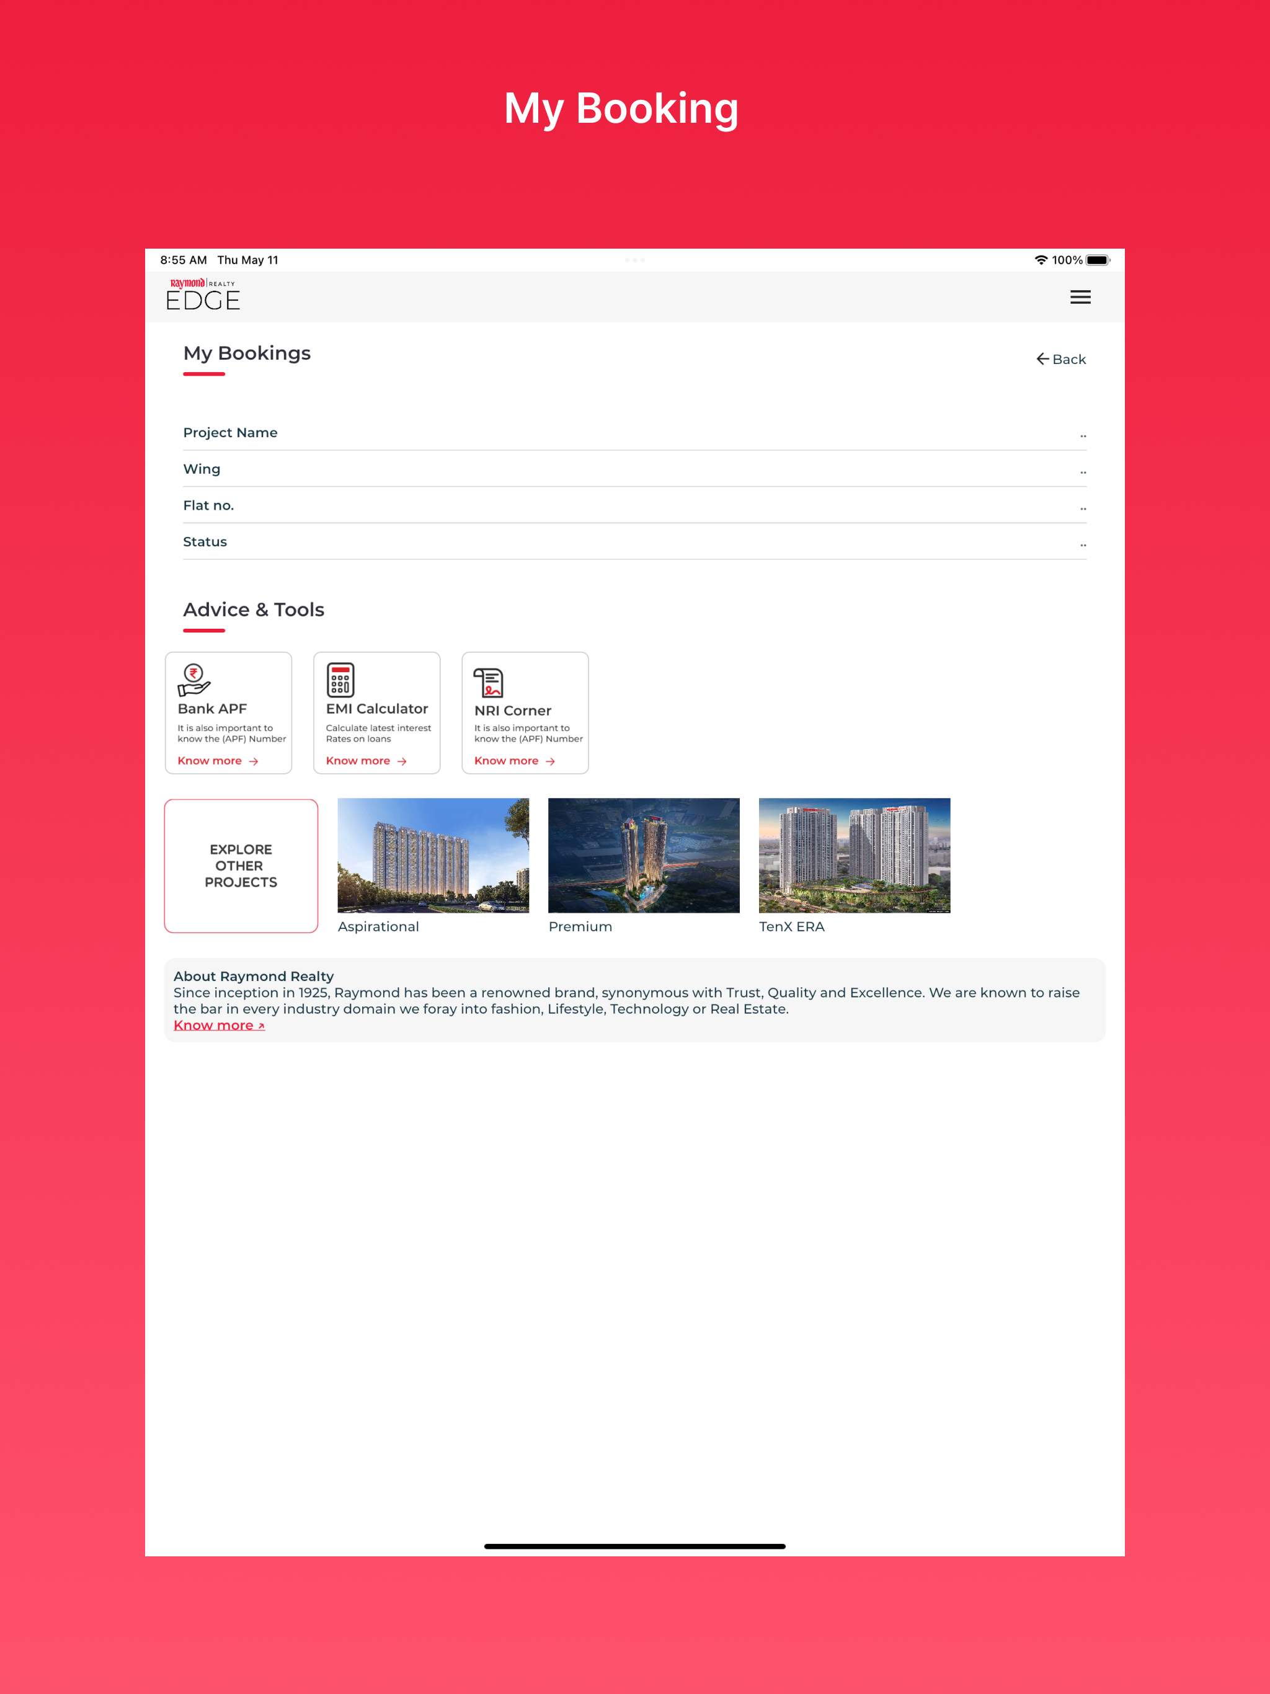The height and width of the screenshot is (1694, 1270).
Task: Click the NRI Corner card title
Action: (x=512, y=711)
